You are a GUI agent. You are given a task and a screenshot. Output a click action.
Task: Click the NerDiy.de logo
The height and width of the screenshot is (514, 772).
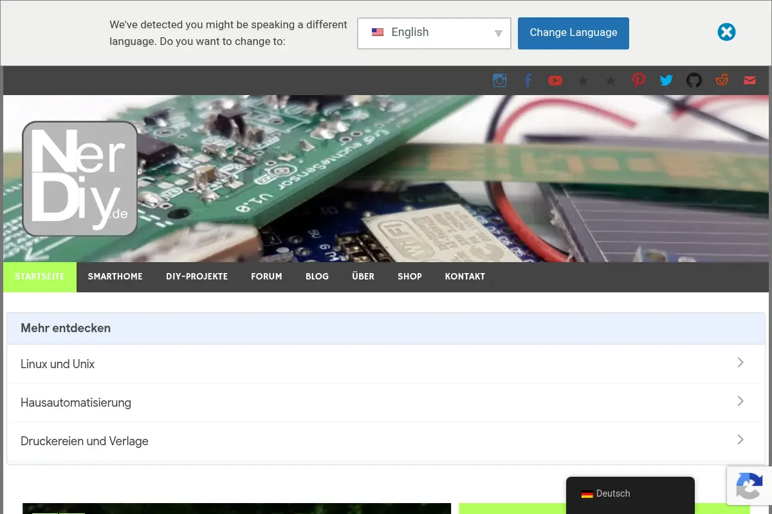point(80,179)
